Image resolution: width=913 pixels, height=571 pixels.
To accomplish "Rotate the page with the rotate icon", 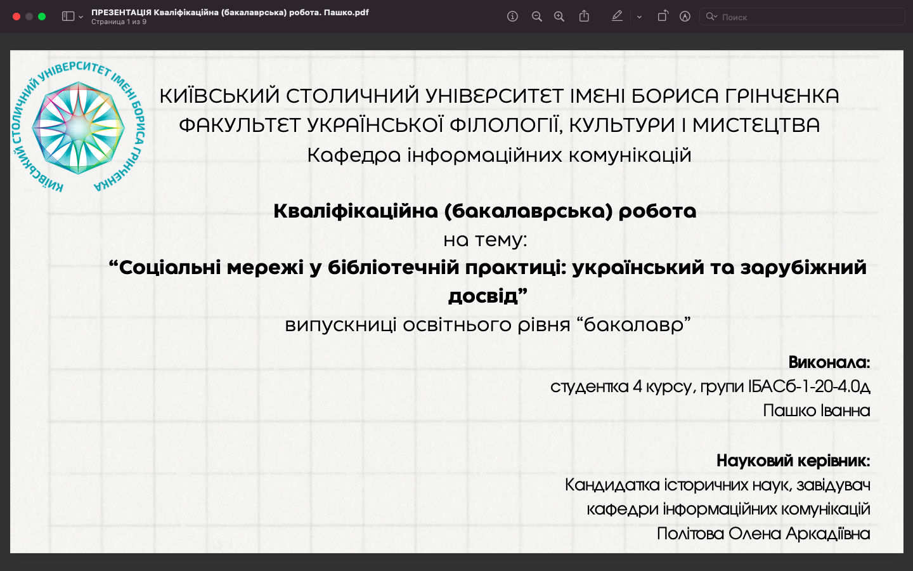I will [663, 16].
